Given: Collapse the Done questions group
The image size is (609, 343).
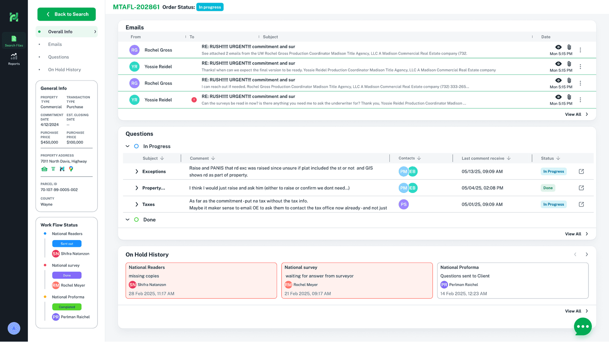Looking at the screenshot, I should coord(128,220).
